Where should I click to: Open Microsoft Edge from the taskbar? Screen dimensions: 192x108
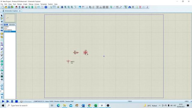(x=58, y=105)
